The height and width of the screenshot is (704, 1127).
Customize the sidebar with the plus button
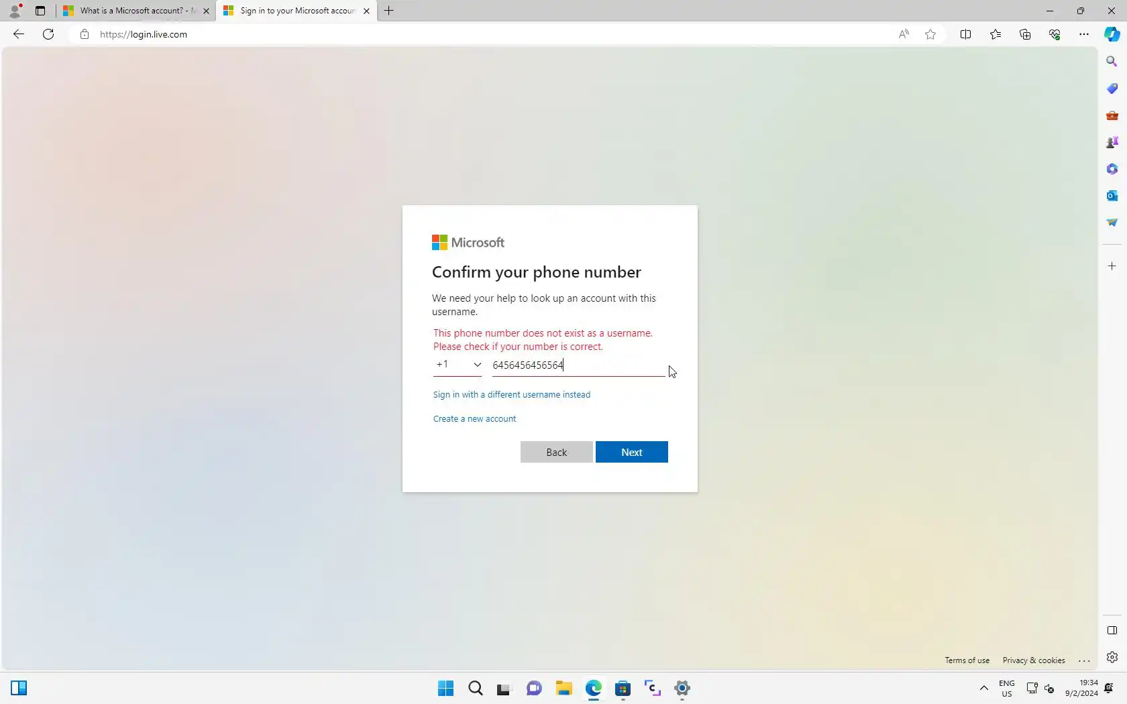(1112, 266)
